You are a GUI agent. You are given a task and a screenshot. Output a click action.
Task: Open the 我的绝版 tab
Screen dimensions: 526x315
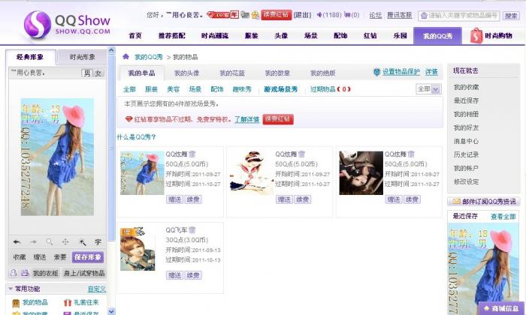tap(322, 73)
